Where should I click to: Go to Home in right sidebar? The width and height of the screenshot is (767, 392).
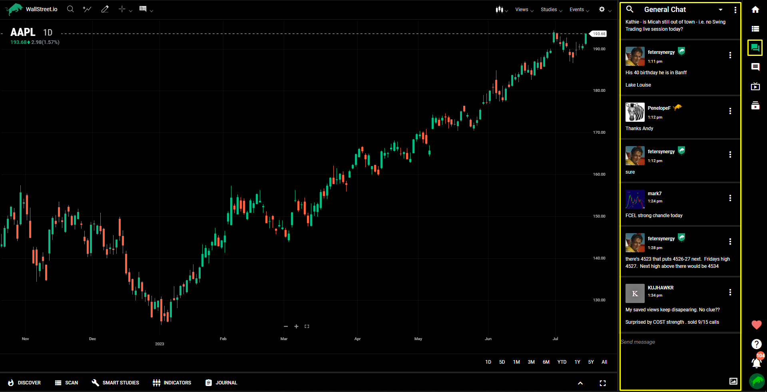[755, 10]
